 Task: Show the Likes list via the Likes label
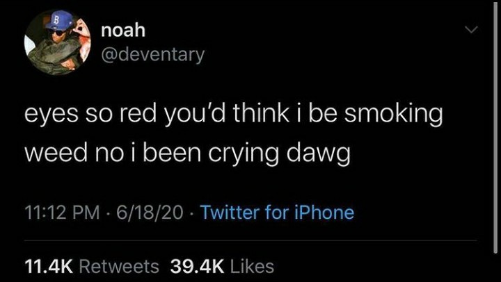(252, 267)
